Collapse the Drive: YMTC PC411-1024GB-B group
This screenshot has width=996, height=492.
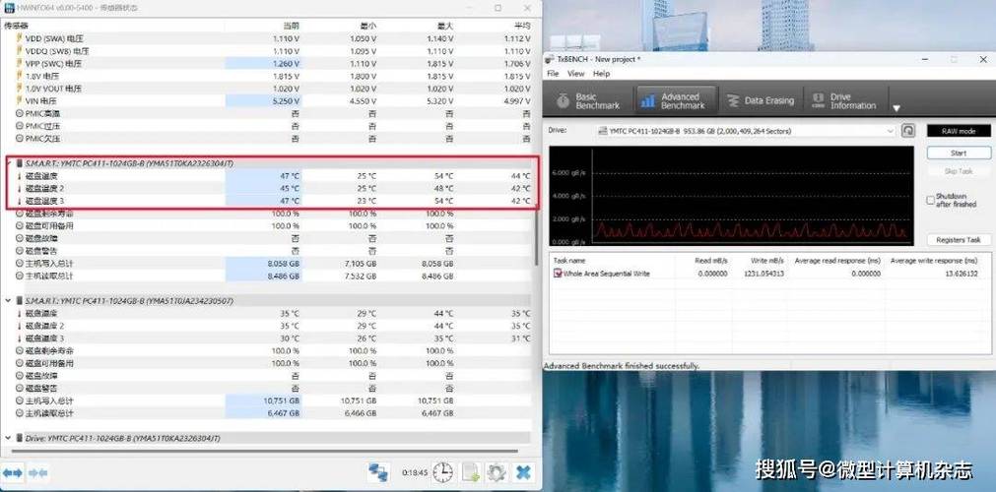[8, 439]
